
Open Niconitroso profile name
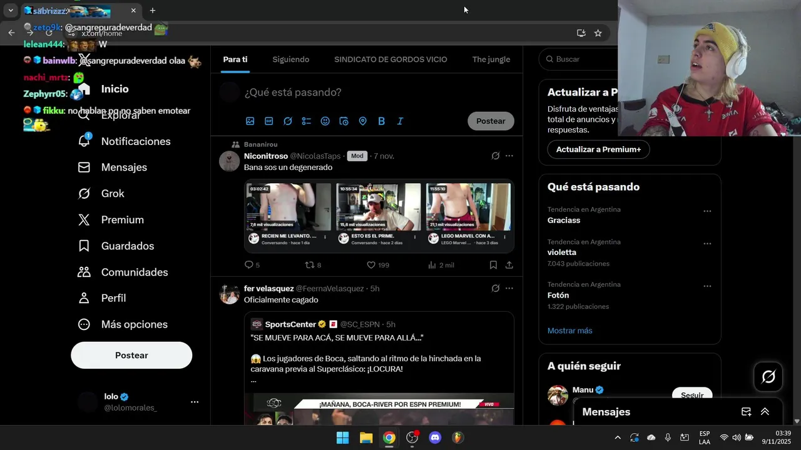click(266, 156)
